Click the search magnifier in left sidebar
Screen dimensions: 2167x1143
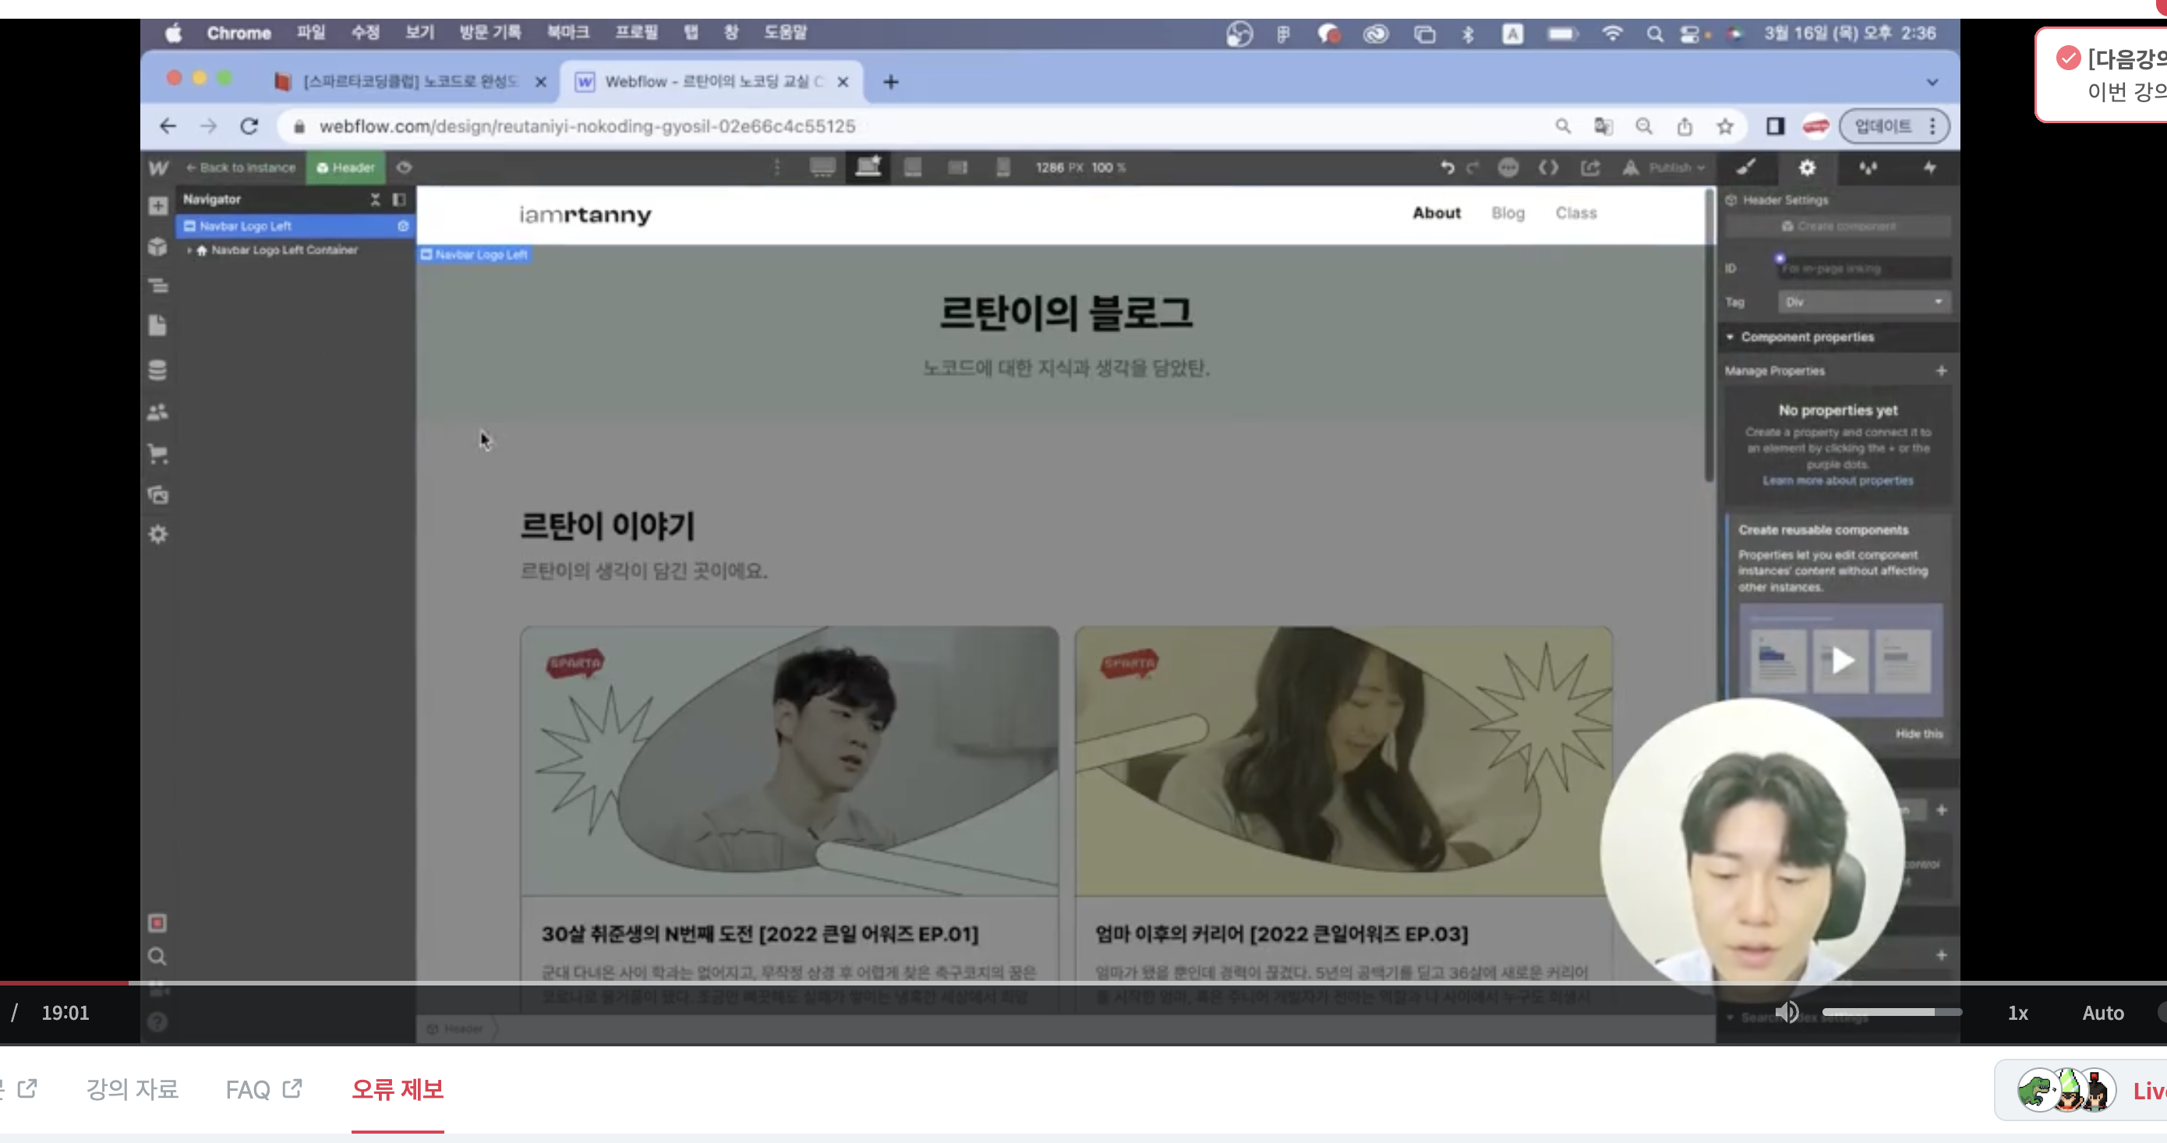(x=157, y=957)
